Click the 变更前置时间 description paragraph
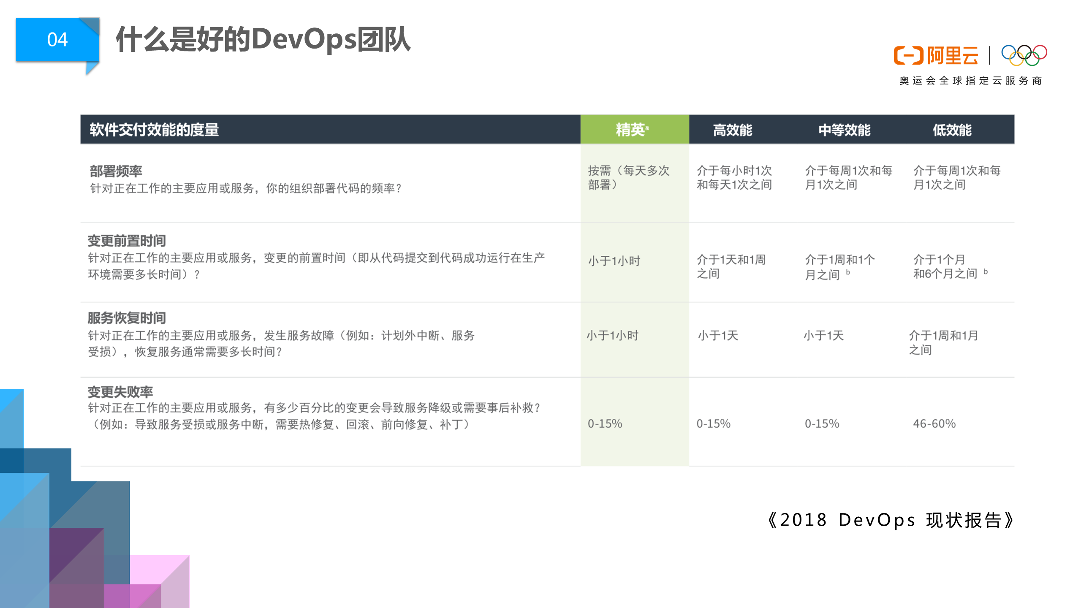 (x=316, y=266)
